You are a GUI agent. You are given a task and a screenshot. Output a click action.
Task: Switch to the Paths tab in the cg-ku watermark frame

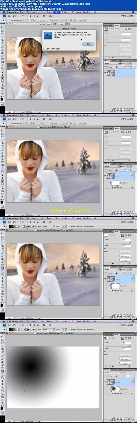121,164
